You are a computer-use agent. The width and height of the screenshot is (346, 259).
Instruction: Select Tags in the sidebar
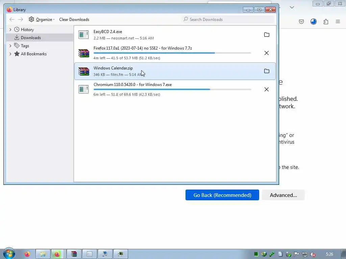point(25,46)
